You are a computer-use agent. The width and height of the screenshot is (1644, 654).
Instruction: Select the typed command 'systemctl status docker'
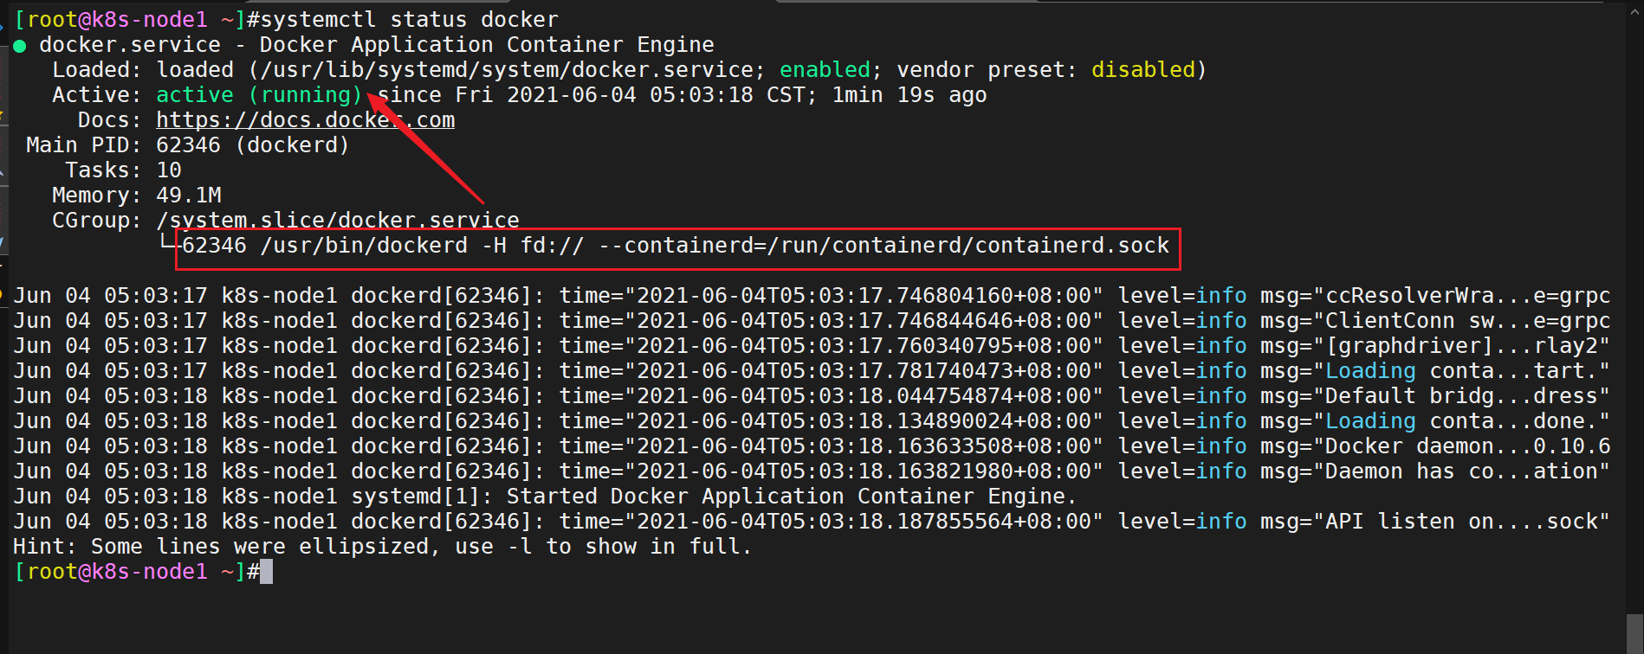pos(410,19)
